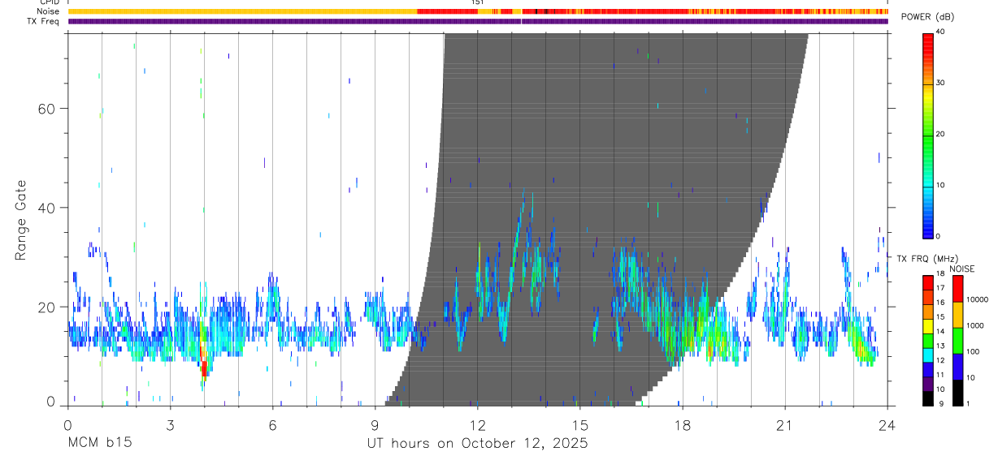
Task: Click the MCM b15 radar label
Action: 99,444
